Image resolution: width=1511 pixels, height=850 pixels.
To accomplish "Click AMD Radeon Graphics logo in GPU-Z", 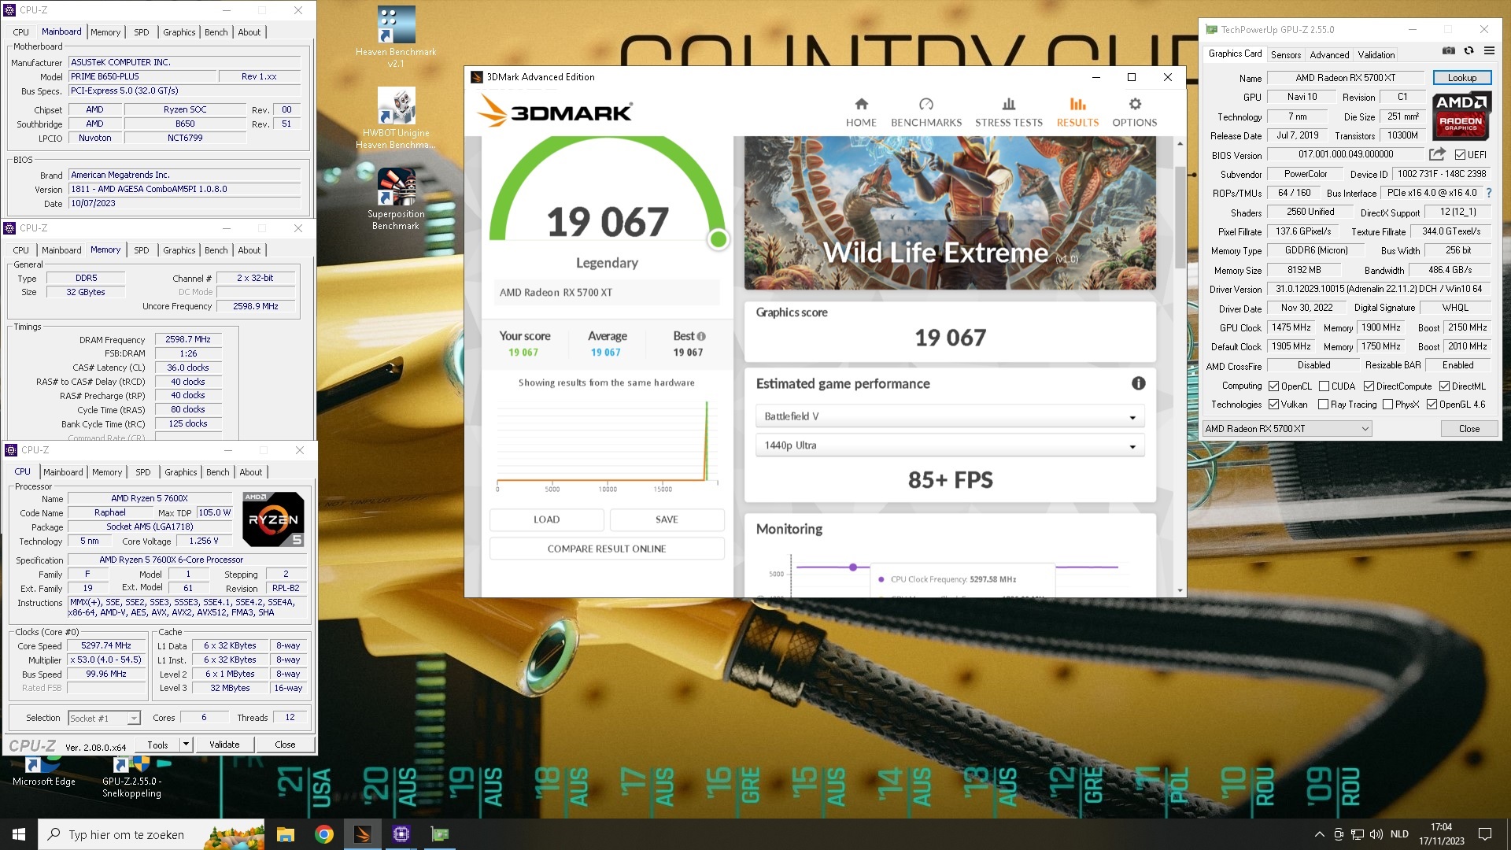I will point(1461,116).
